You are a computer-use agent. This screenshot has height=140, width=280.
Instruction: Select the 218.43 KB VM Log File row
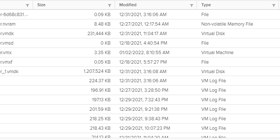(x=140, y=128)
